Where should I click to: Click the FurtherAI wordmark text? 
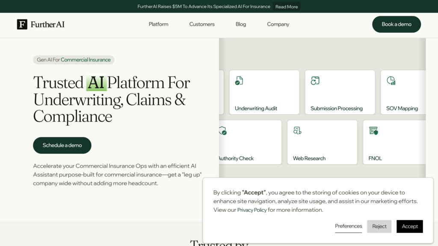point(47,24)
